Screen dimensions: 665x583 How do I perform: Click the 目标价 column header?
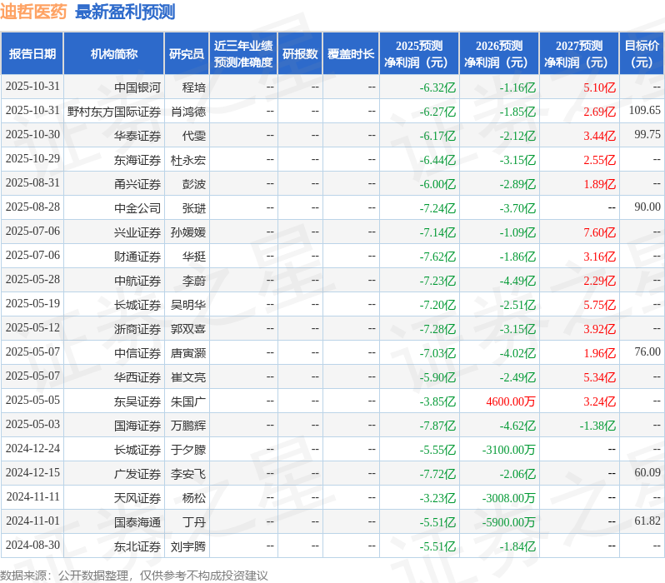(642, 54)
